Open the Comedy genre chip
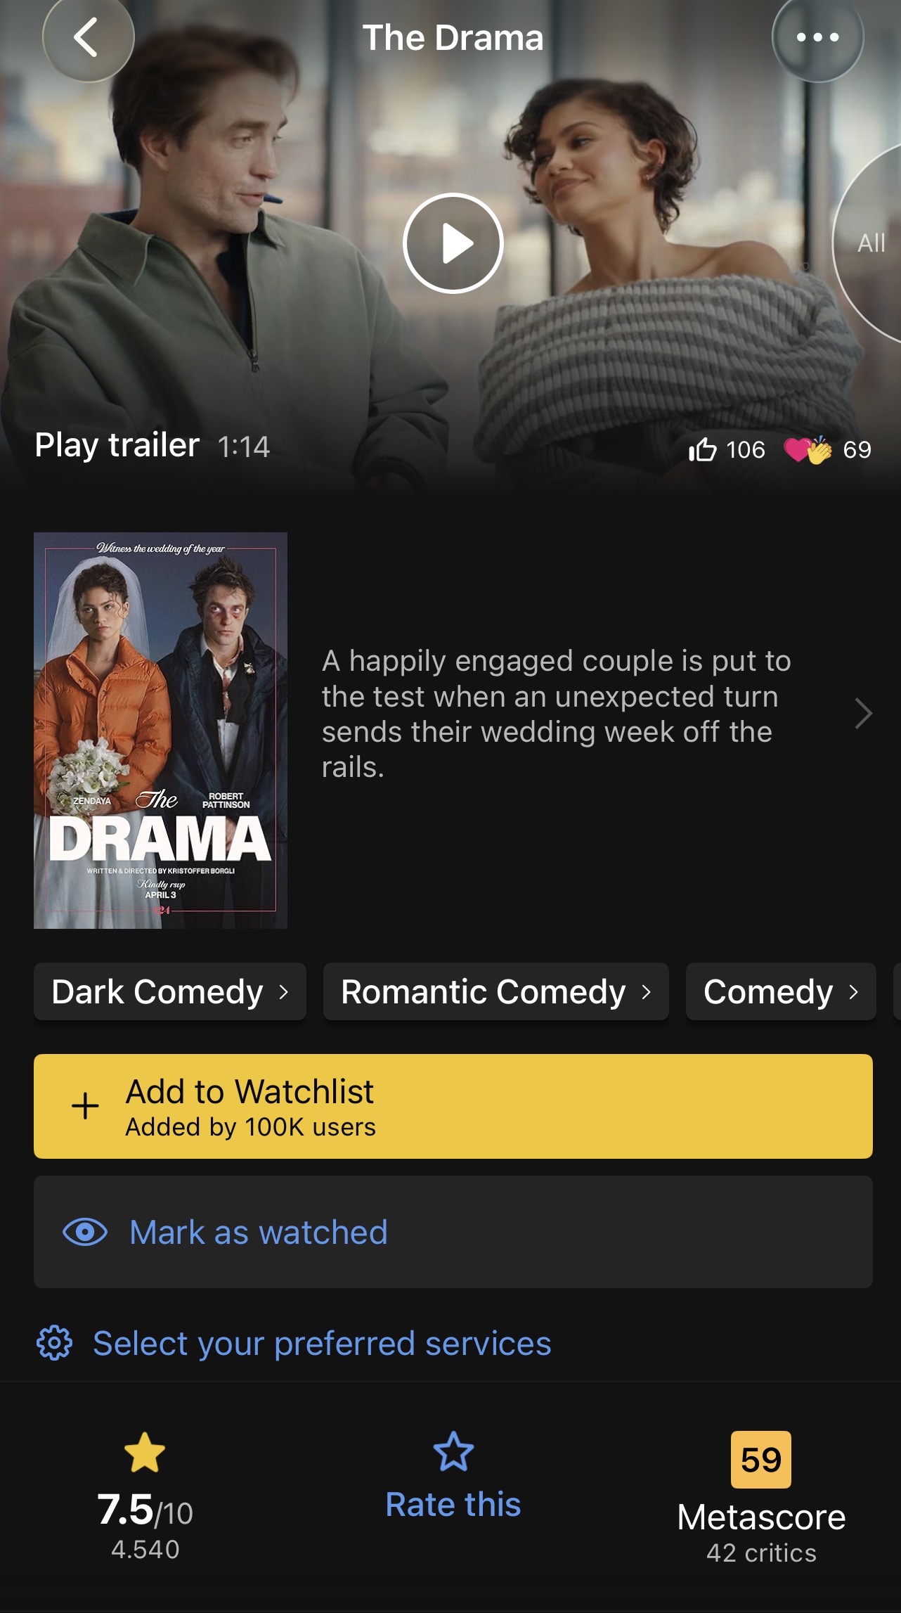The height and width of the screenshot is (1613, 901). click(x=781, y=991)
